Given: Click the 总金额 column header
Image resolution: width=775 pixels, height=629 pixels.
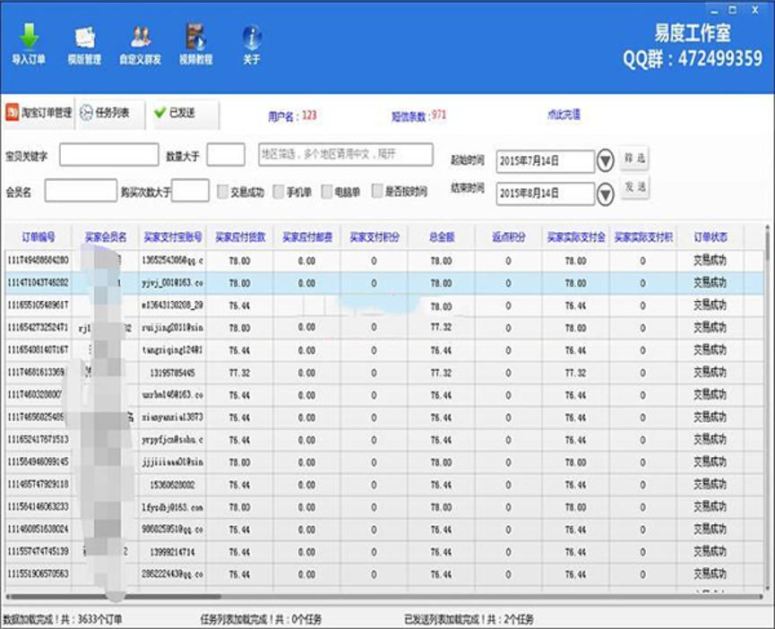Looking at the screenshot, I should coord(441,237).
